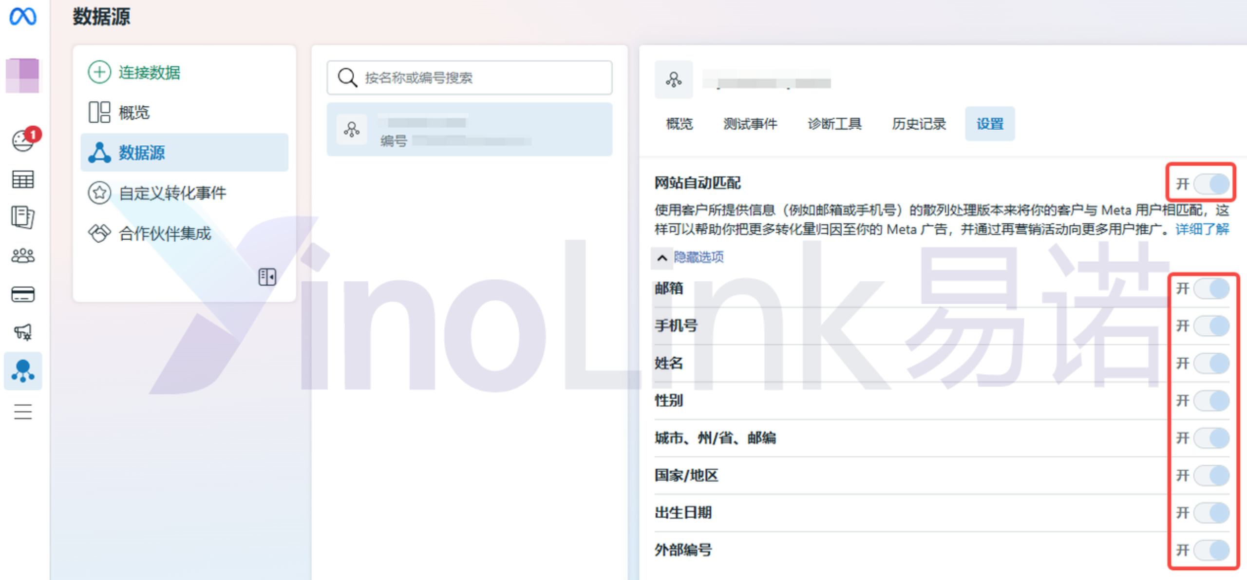Select the data source row showing 编号

(x=470, y=130)
